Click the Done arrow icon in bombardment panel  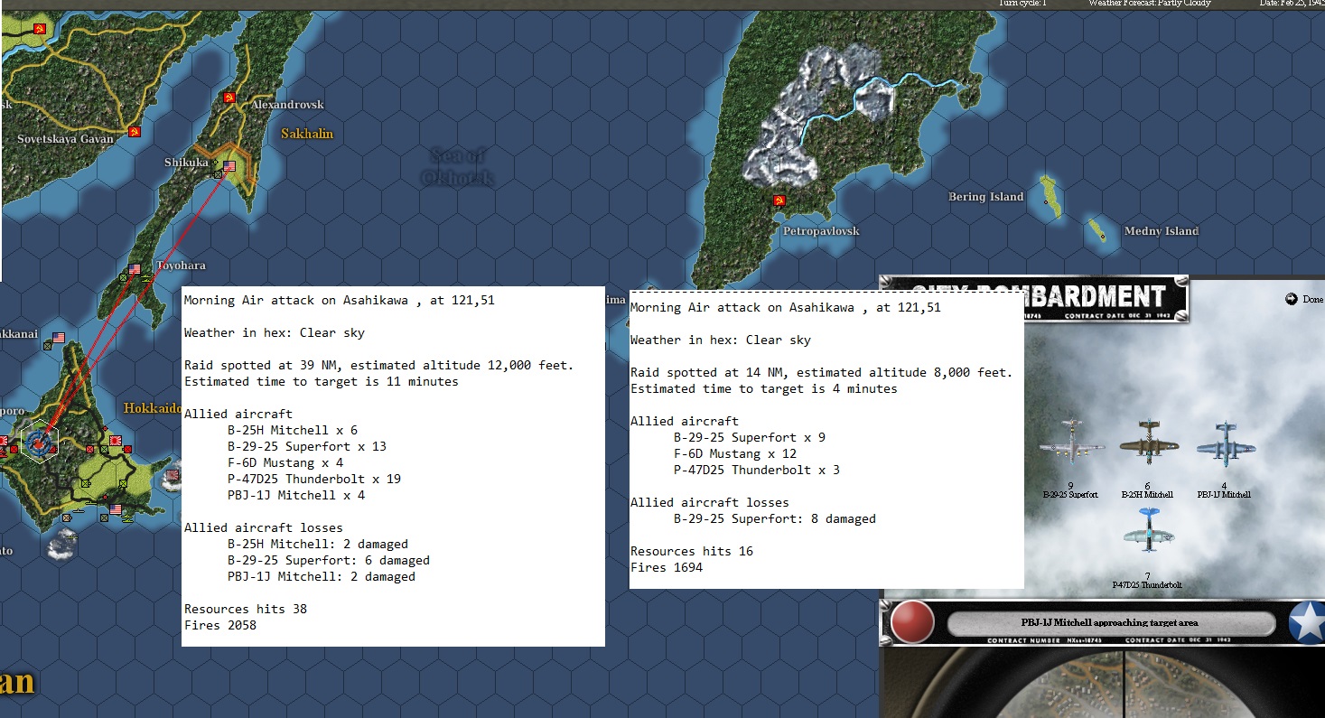1292,299
